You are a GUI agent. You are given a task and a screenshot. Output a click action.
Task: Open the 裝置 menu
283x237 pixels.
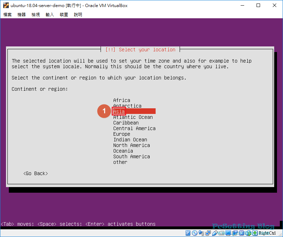(64, 14)
